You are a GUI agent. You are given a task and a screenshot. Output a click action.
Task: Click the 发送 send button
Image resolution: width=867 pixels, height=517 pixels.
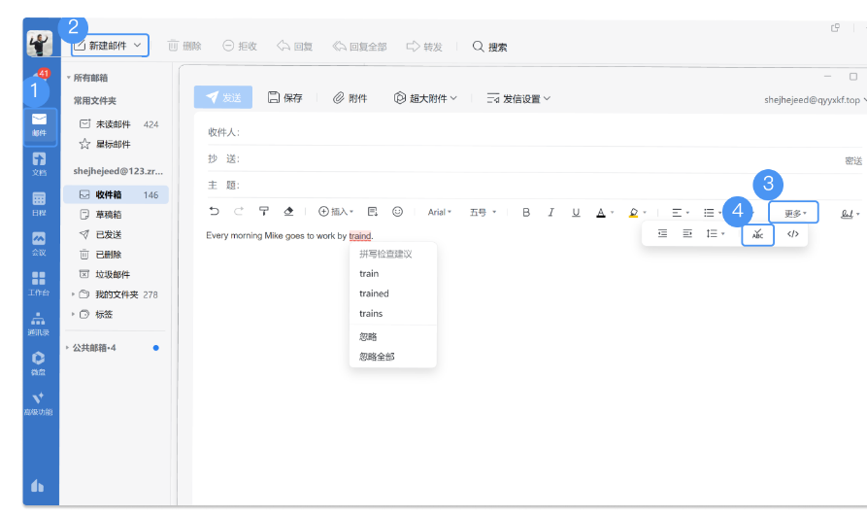point(223,98)
